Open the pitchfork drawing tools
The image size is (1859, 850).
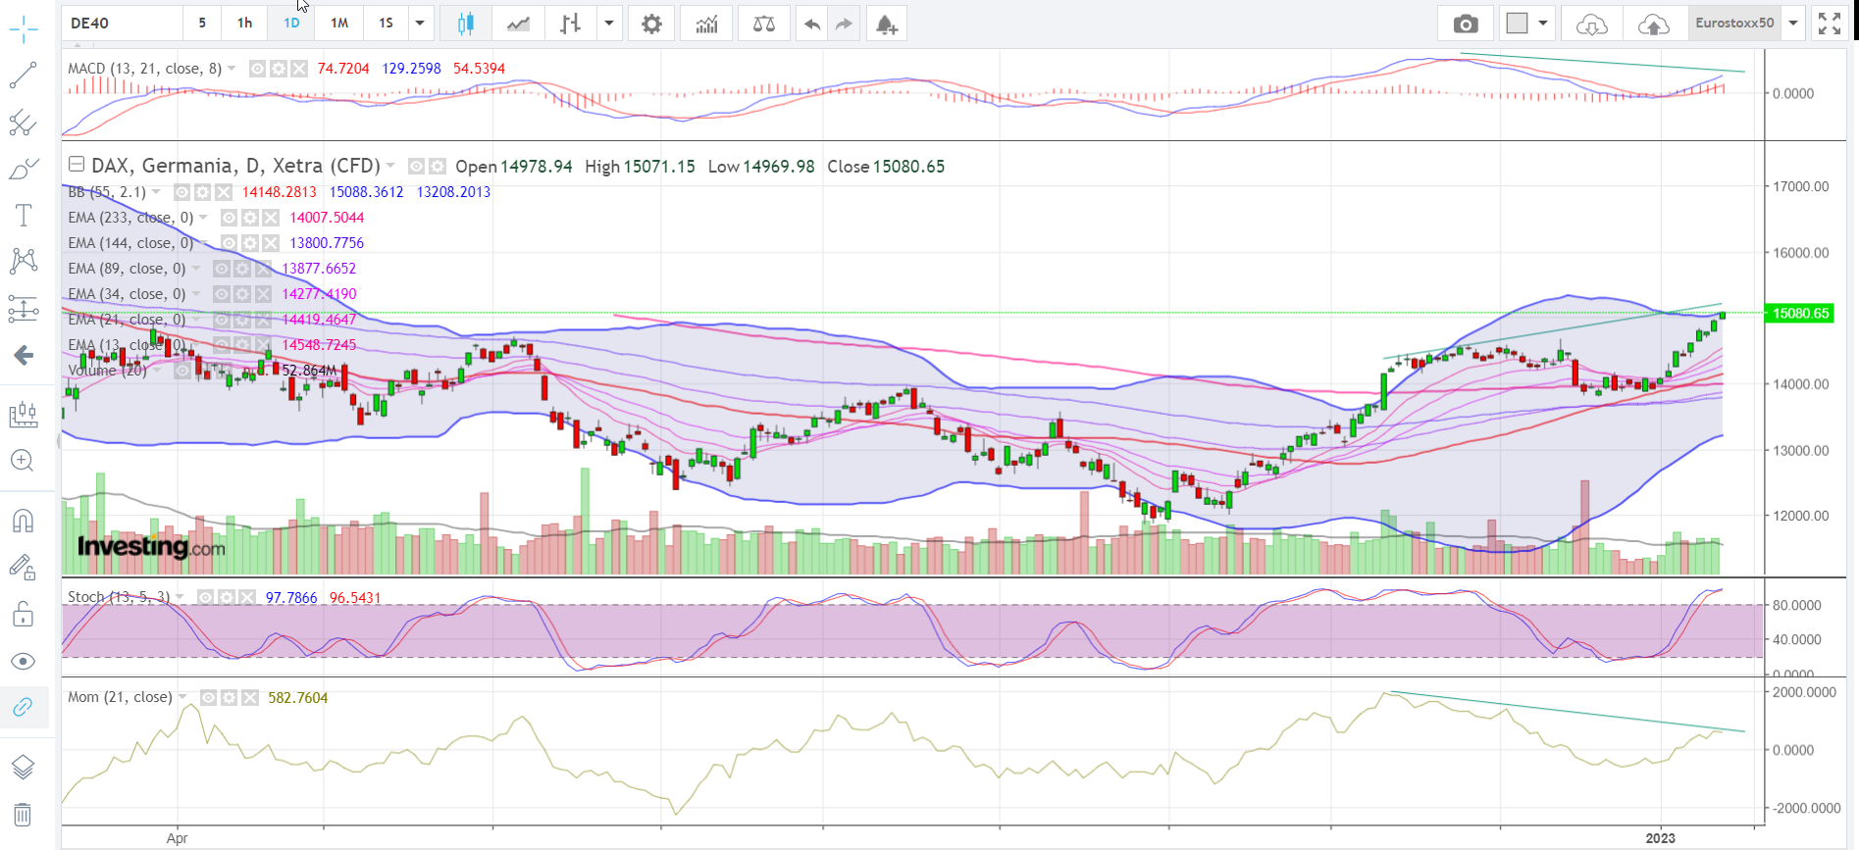pos(23,123)
